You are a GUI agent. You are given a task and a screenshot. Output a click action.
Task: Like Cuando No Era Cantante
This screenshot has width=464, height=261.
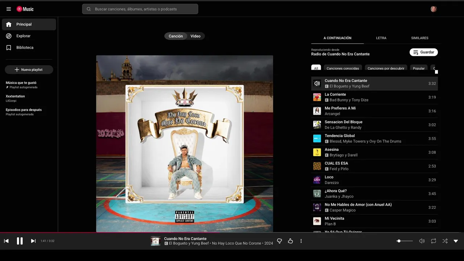290,241
